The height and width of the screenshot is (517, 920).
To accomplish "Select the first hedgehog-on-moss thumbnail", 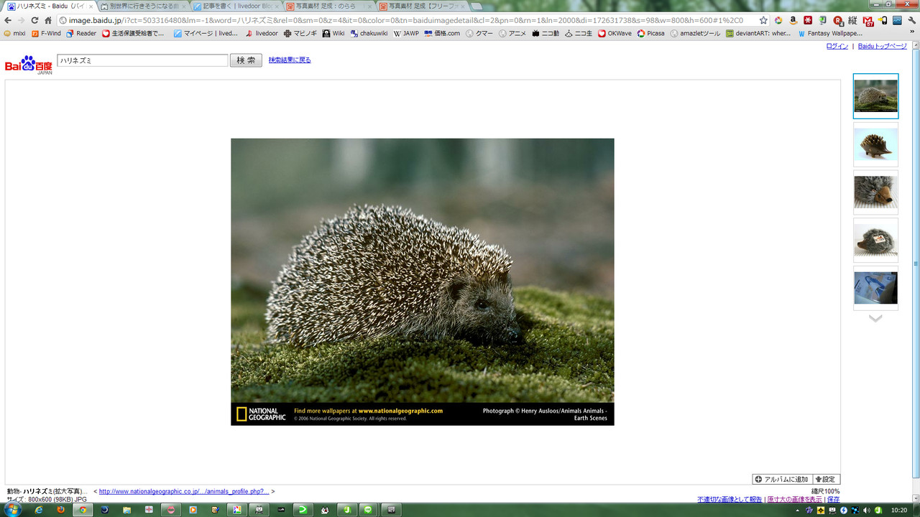I will click(875, 96).
